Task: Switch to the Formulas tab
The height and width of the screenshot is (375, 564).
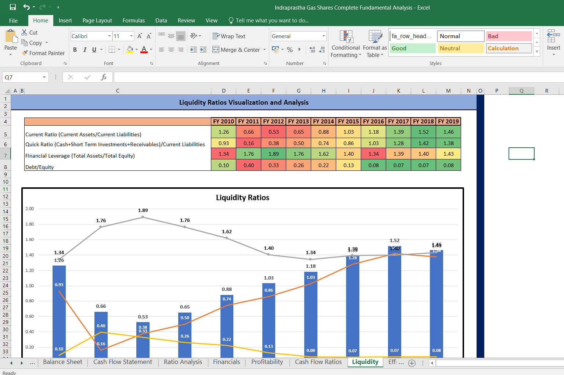Action: pyautogui.click(x=134, y=21)
